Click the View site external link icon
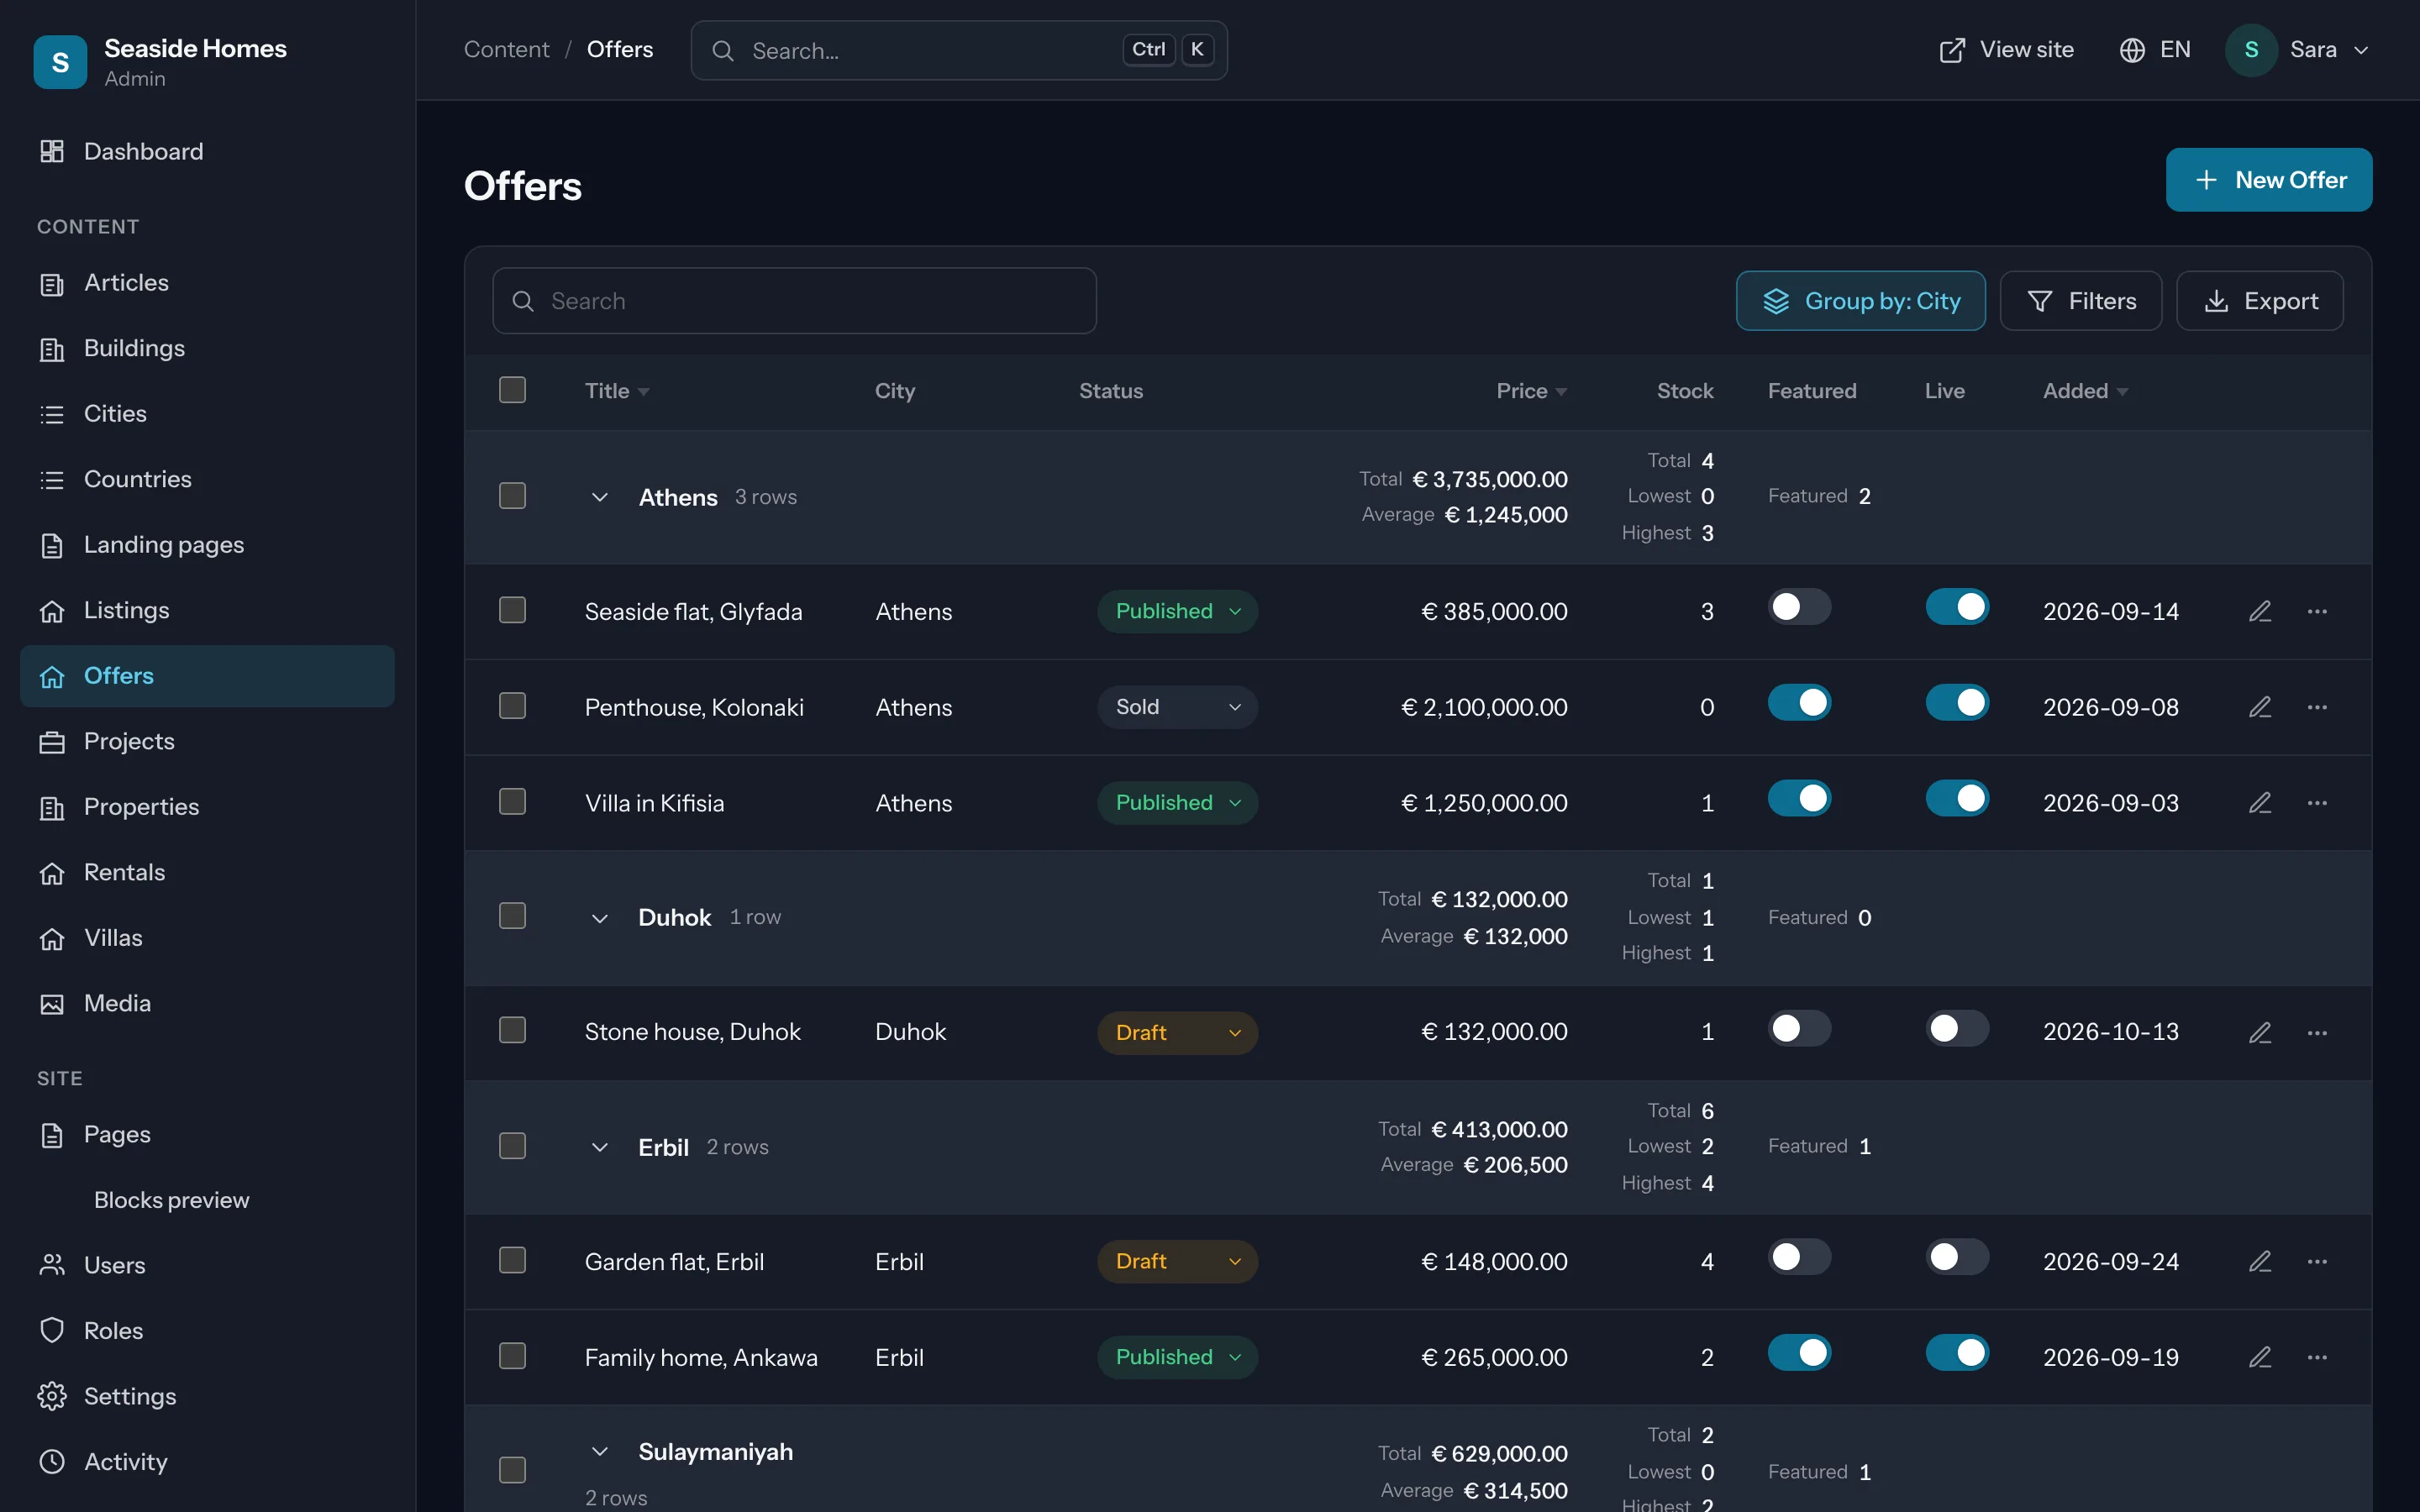 tap(1951, 50)
